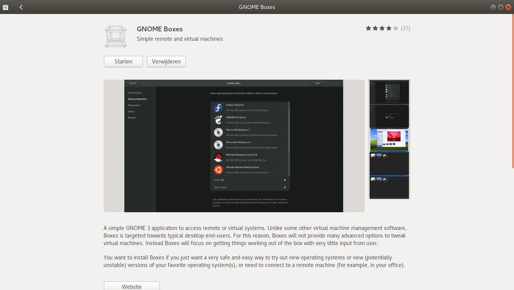
Task: Go back with the header arrow button
Action: [x=21, y=7]
